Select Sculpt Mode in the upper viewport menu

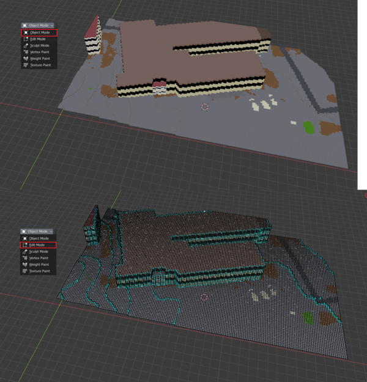(x=39, y=46)
